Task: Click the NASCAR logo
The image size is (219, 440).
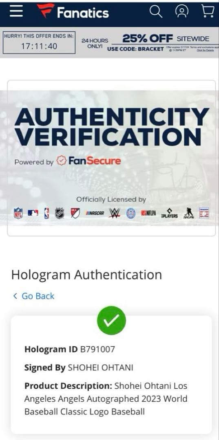Action: point(95,213)
